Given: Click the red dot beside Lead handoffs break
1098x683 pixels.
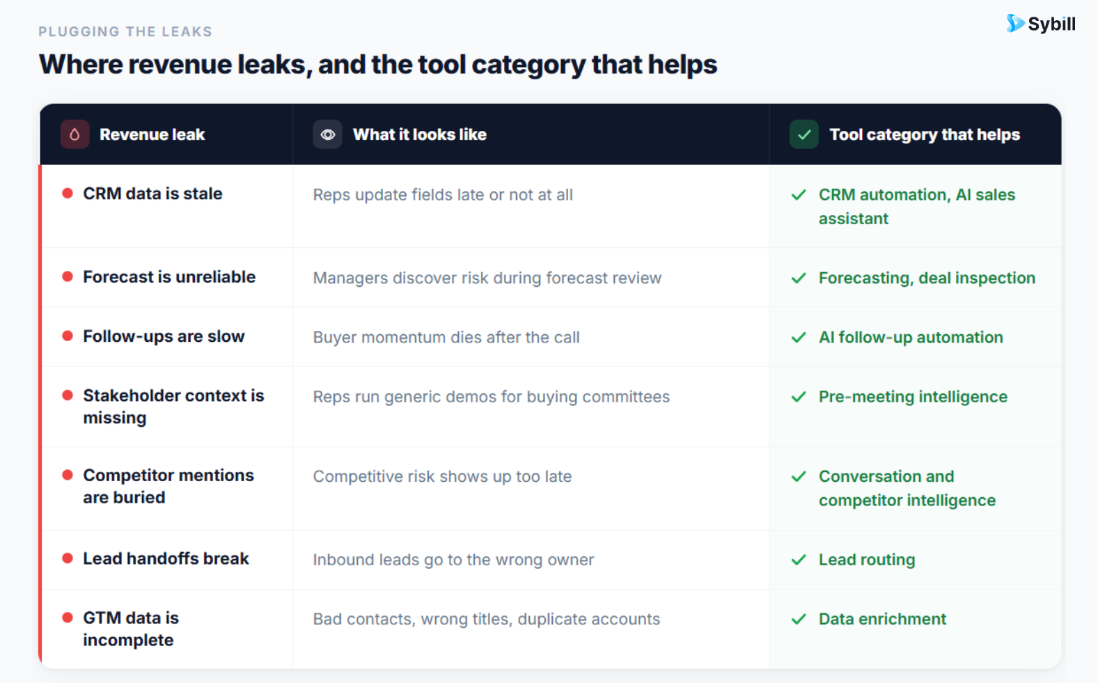Looking at the screenshot, I should tap(68, 558).
